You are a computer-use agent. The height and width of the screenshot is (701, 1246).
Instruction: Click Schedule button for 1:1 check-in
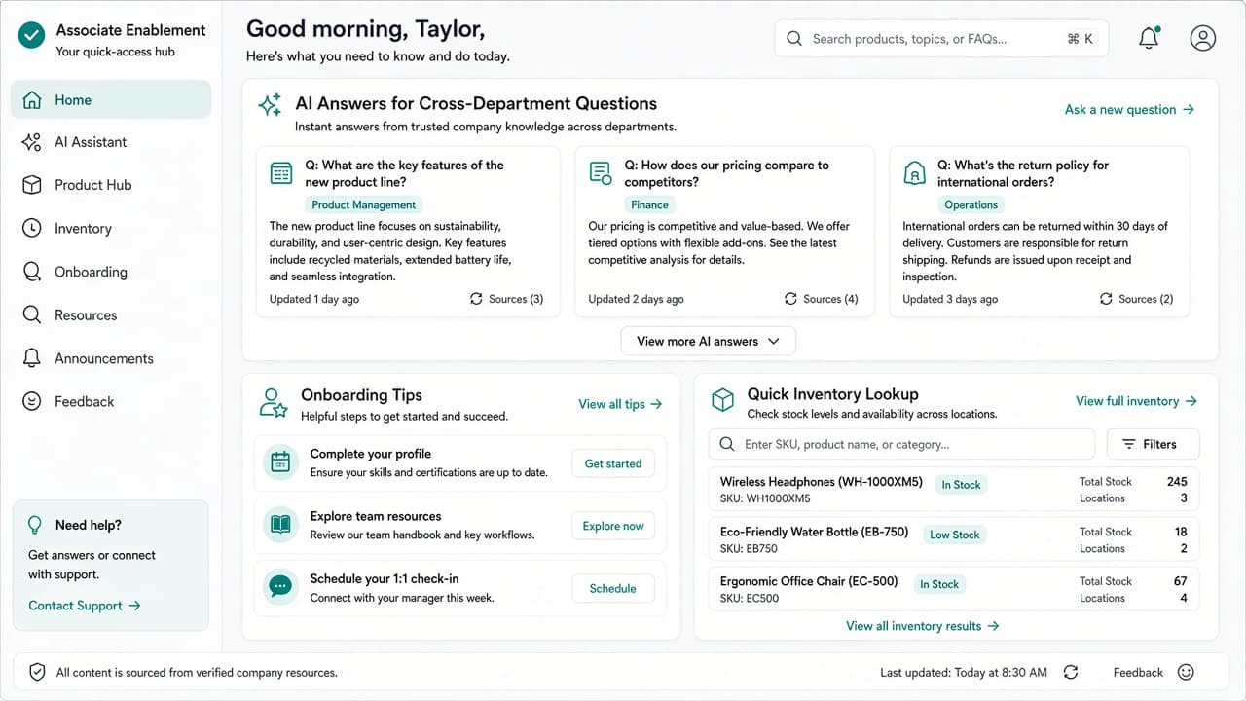click(x=613, y=588)
